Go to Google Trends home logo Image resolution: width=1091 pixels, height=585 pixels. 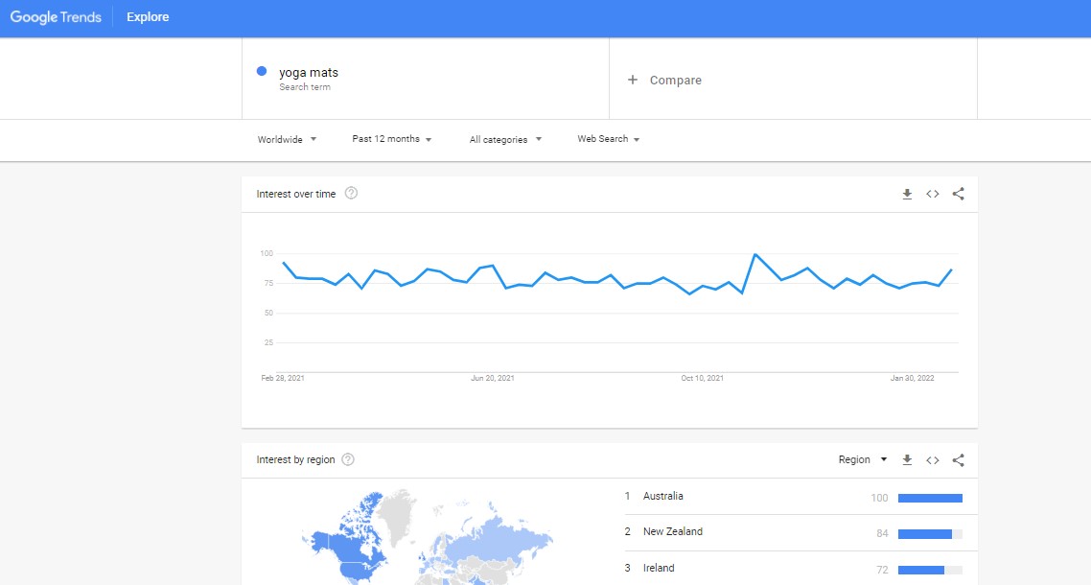point(56,17)
